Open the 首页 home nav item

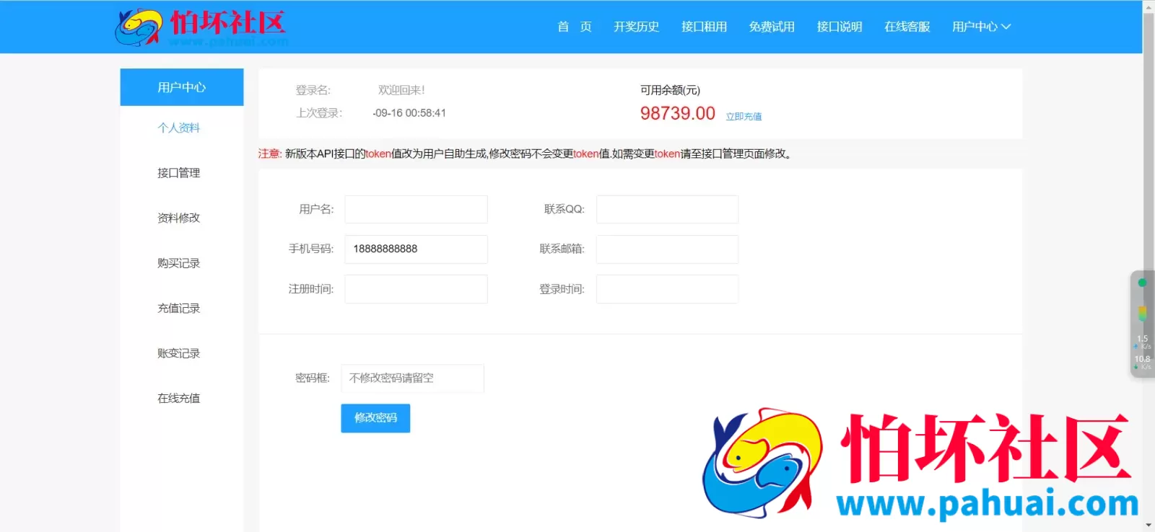pos(574,27)
